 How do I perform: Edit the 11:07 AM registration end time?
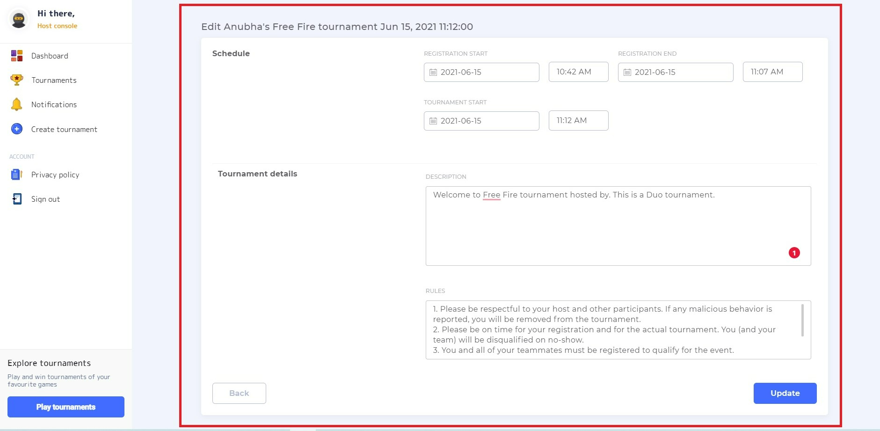[773, 72]
